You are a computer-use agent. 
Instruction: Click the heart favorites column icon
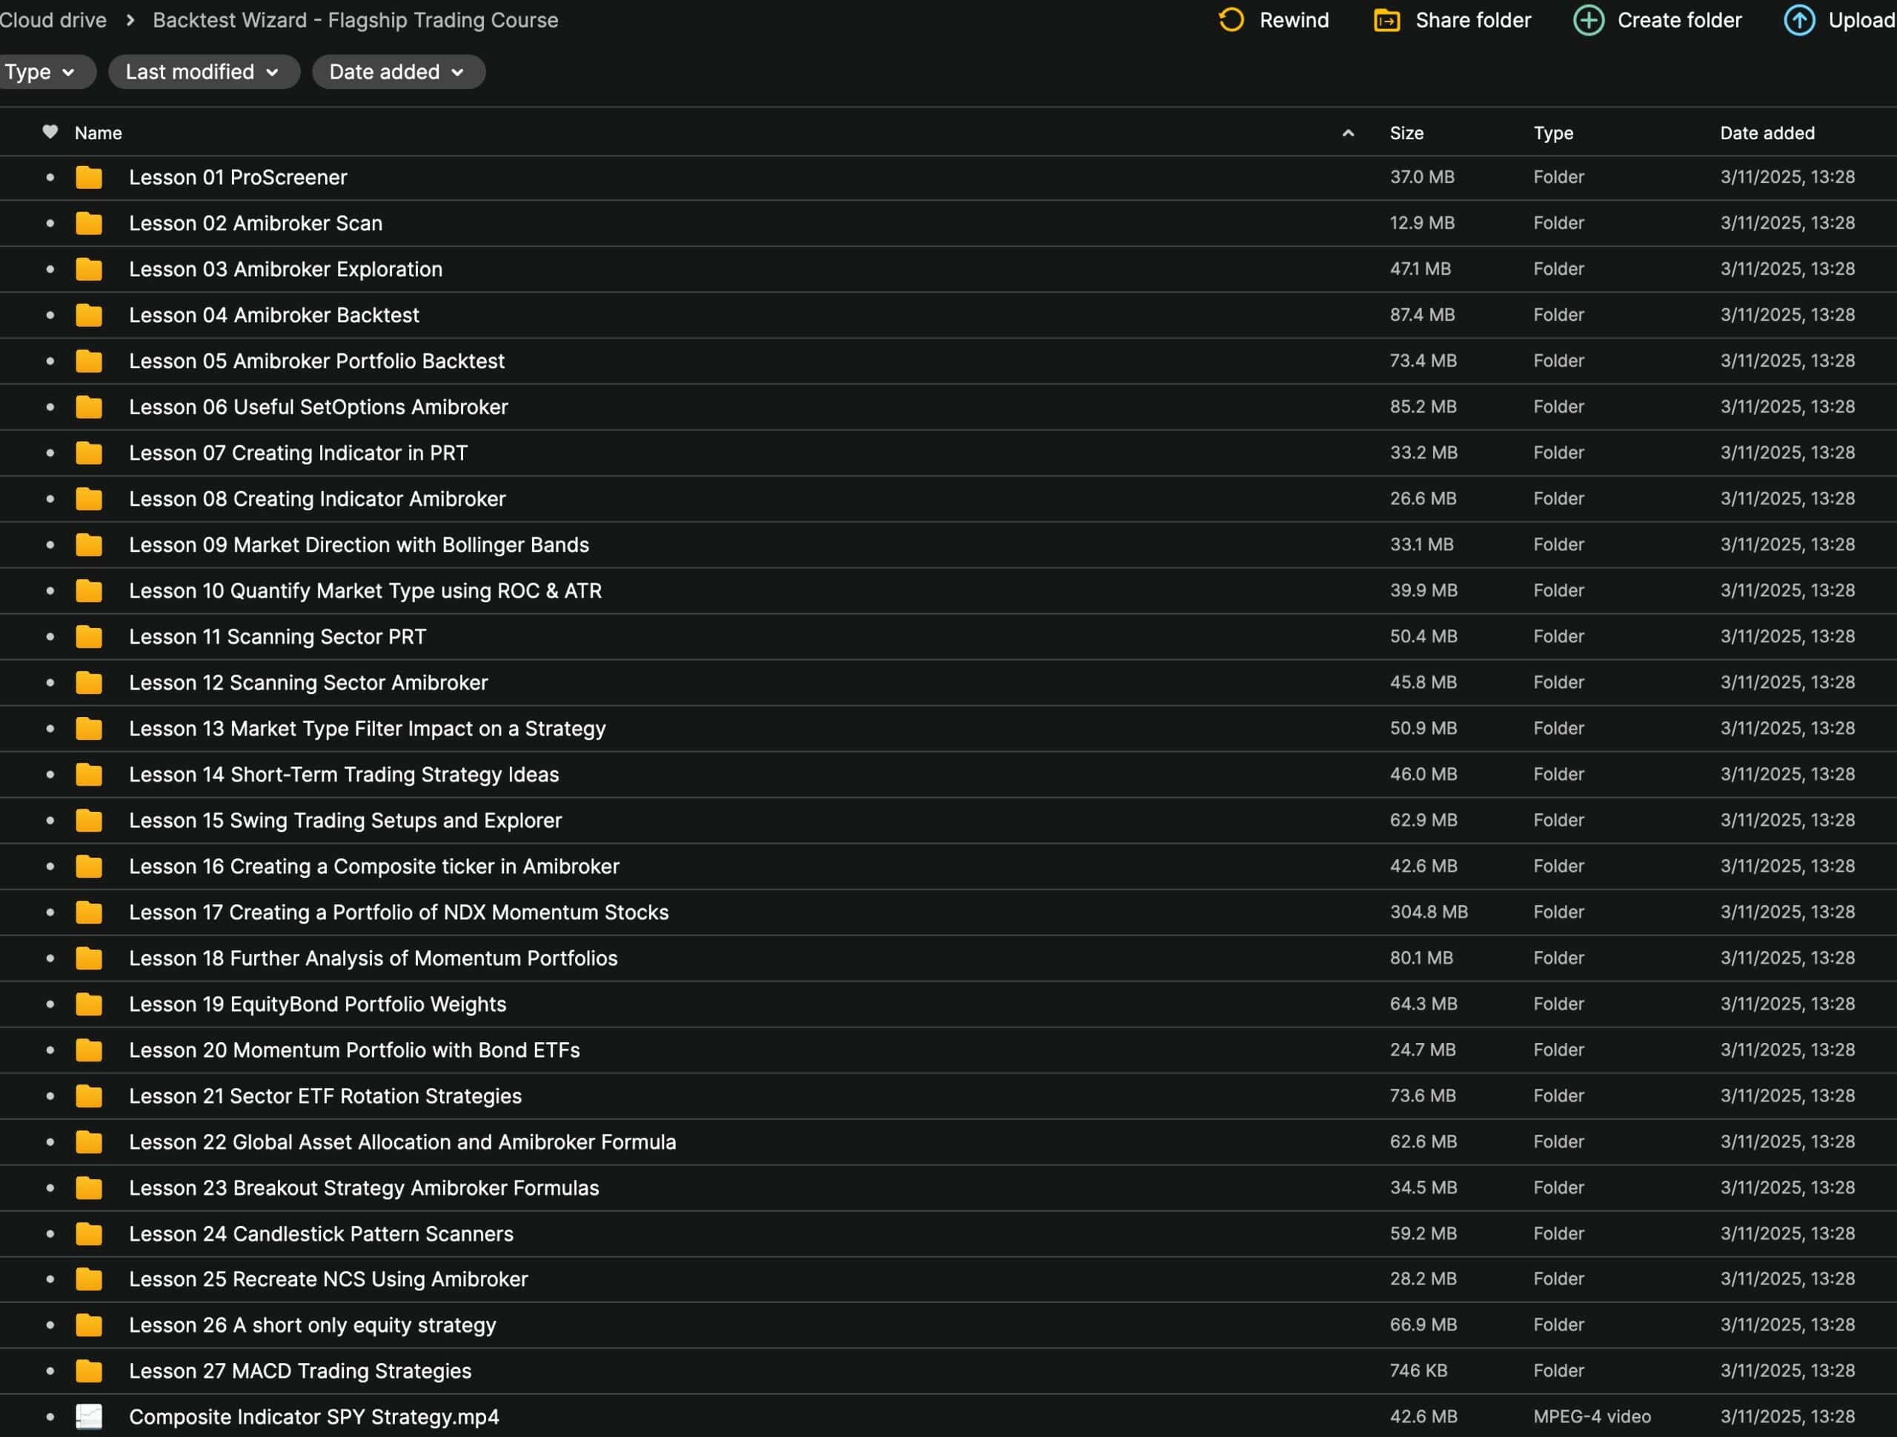50,132
